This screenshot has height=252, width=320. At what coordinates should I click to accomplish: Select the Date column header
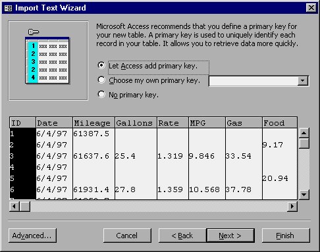click(x=54, y=123)
